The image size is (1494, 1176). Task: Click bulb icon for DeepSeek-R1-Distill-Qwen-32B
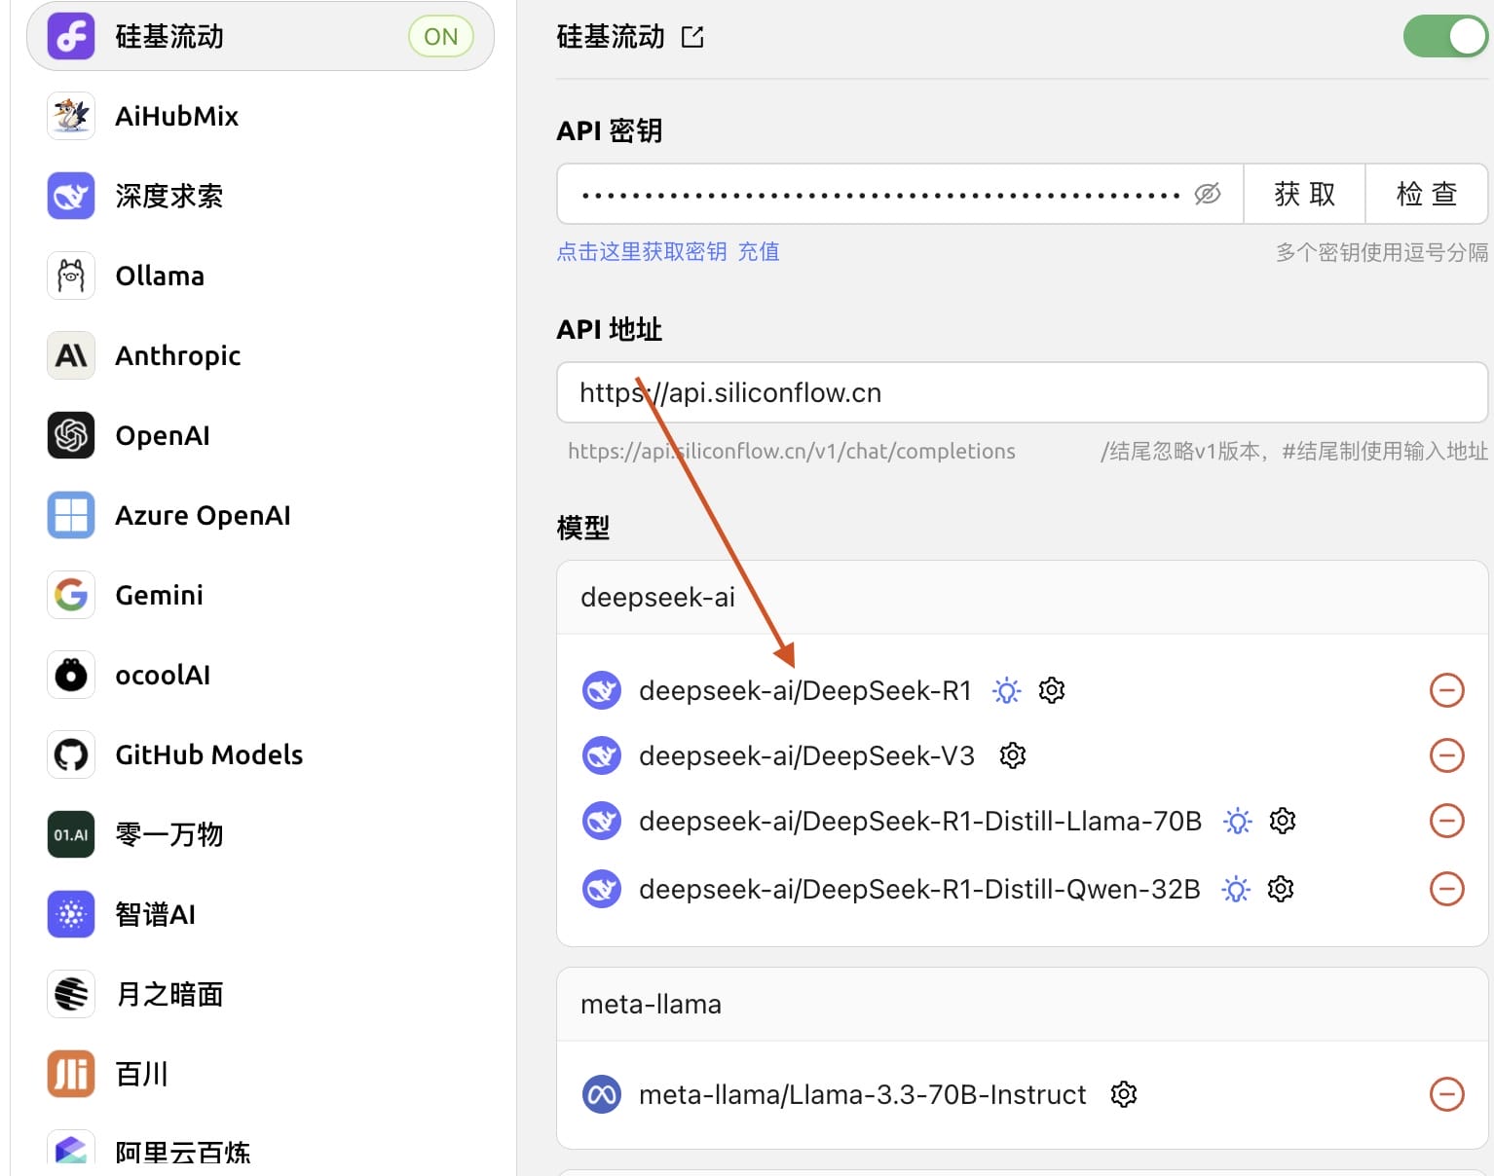click(1236, 889)
